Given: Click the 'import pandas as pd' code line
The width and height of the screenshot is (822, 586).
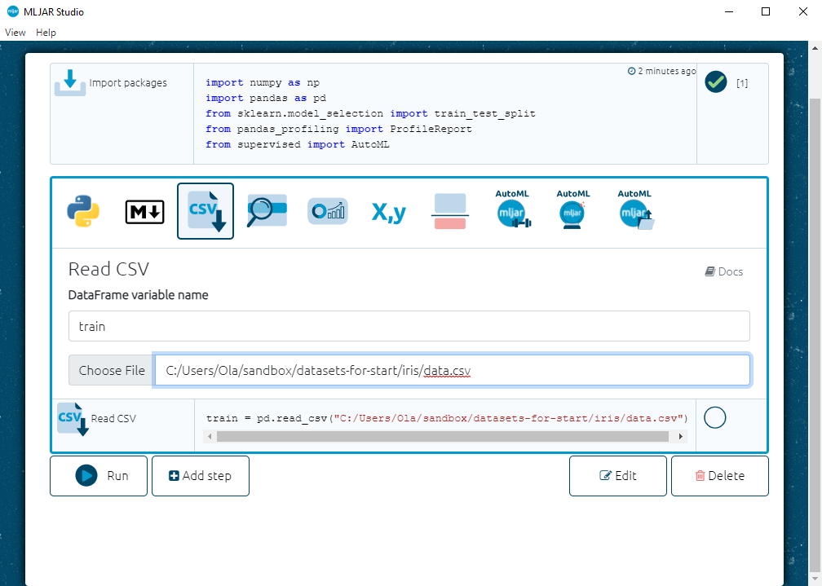Looking at the screenshot, I should 266,98.
